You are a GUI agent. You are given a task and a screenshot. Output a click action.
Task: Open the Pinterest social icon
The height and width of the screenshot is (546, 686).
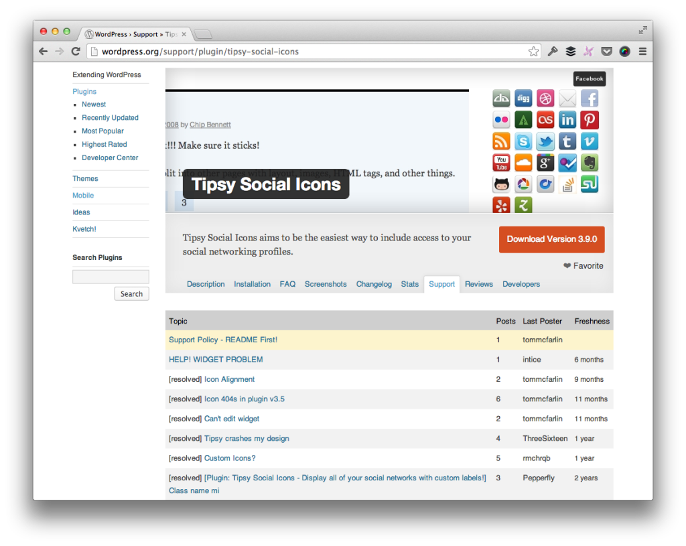[x=590, y=120]
